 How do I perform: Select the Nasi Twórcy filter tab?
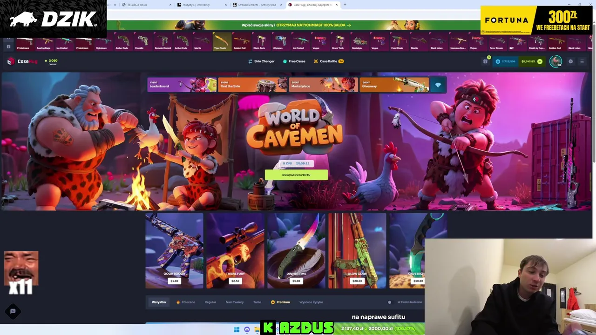pos(235,302)
